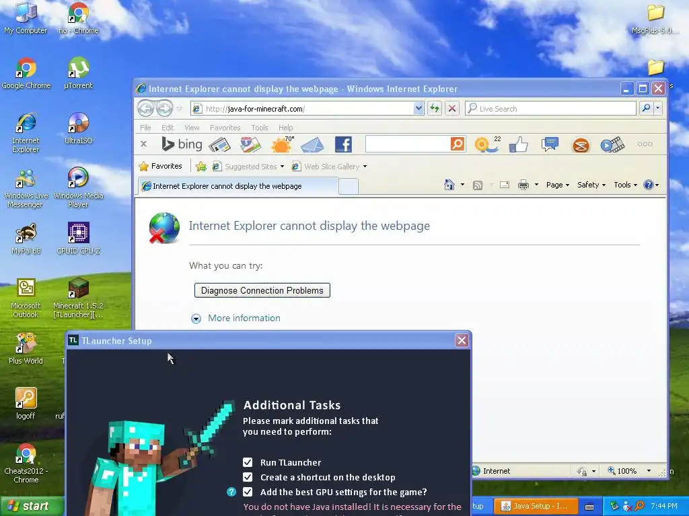Viewport: 689px width, 516px height.
Task: Open the chat bubble icon in Bing bar
Action: tap(550, 144)
